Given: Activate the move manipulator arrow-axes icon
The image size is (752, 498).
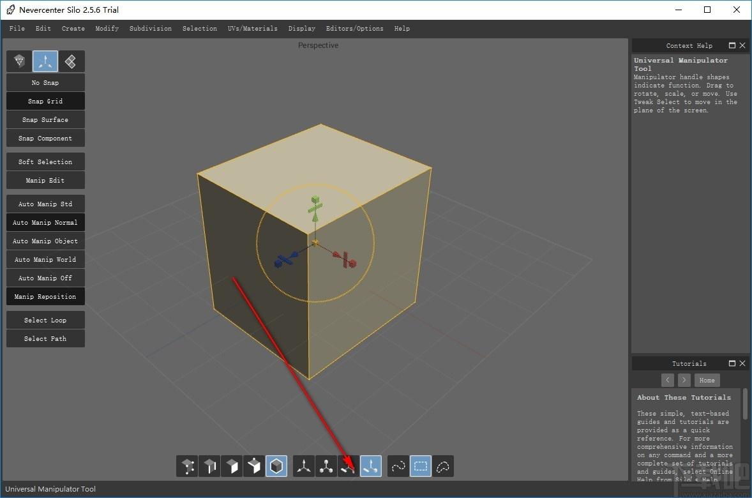Looking at the screenshot, I should [x=304, y=466].
